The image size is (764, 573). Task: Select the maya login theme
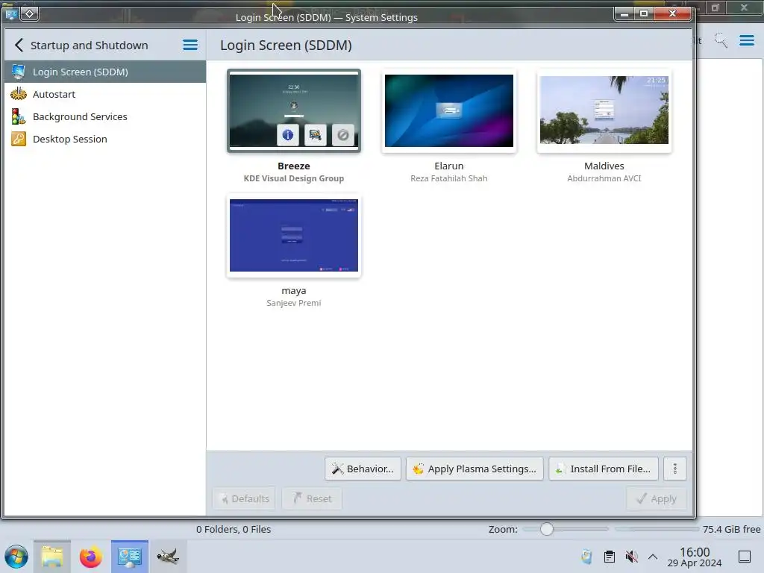(294, 235)
